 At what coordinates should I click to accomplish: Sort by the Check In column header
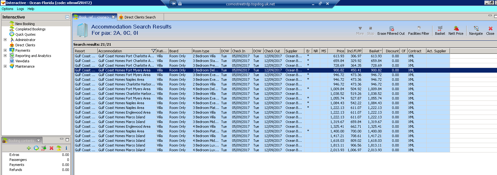point(242,51)
